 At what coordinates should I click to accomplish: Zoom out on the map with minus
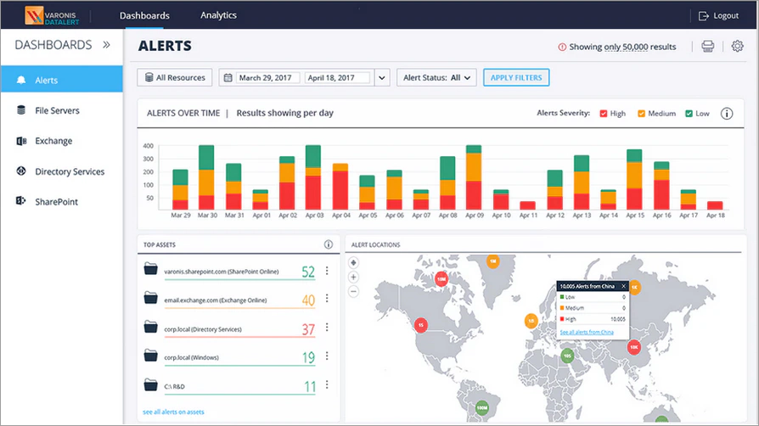tap(354, 291)
